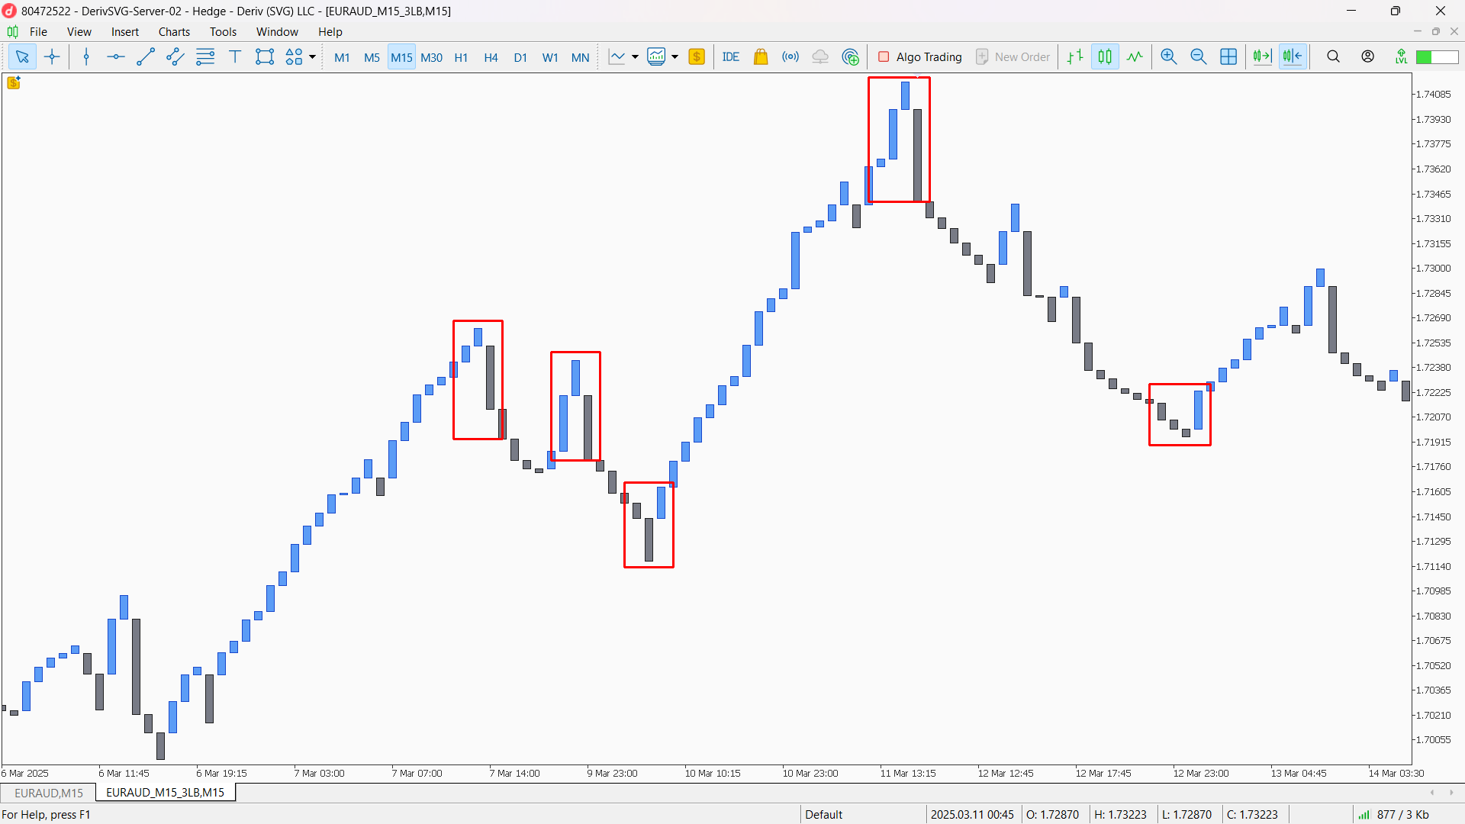Switch timeframe to H1

coord(461,58)
